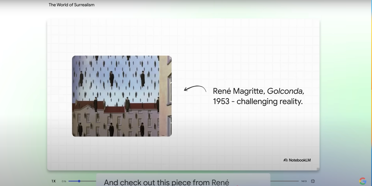The width and height of the screenshot is (372, 186).
Task: Exit fullscreen using the collapse icon
Action: point(313,181)
